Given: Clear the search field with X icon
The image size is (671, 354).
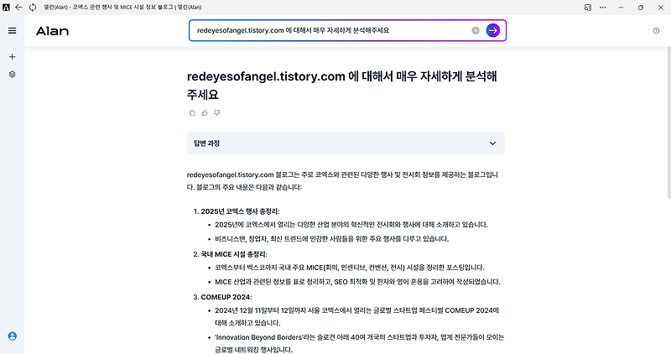Looking at the screenshot, I should point(476,30).
